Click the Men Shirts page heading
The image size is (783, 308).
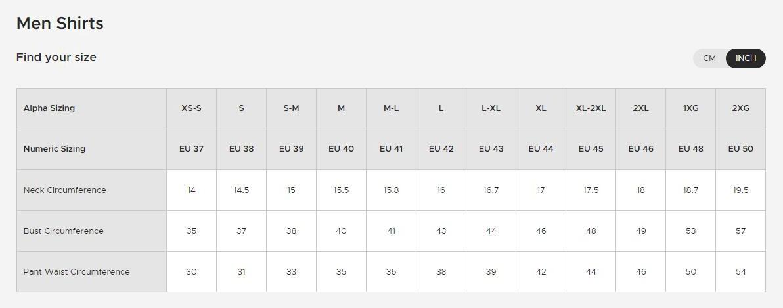tap(60, 24)
